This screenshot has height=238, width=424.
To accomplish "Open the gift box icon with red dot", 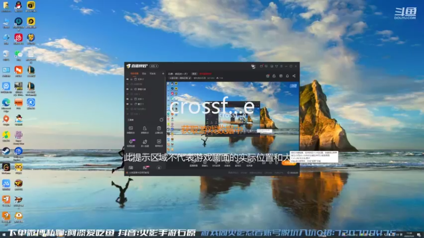I will pyautogui.click(x=268, y=76).
